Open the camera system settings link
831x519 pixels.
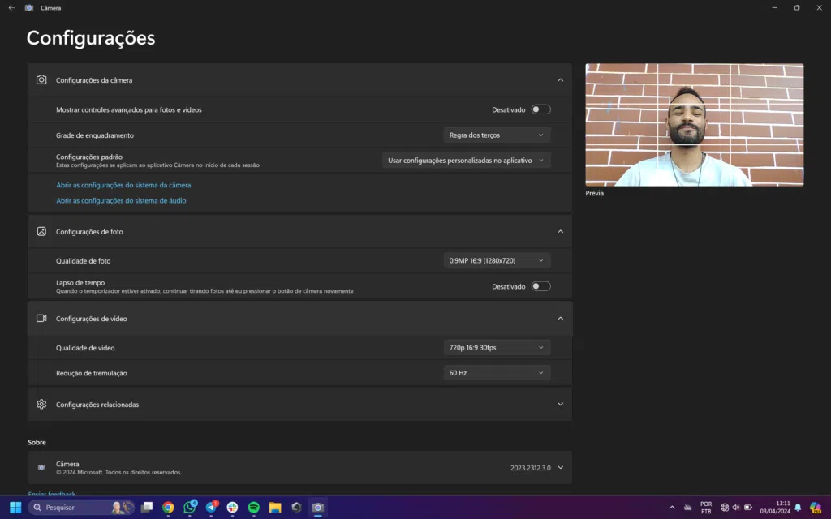(123, 185)
